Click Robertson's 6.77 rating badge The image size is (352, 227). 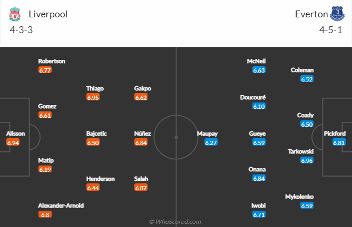pyautogui.click(x=45, y=70)
